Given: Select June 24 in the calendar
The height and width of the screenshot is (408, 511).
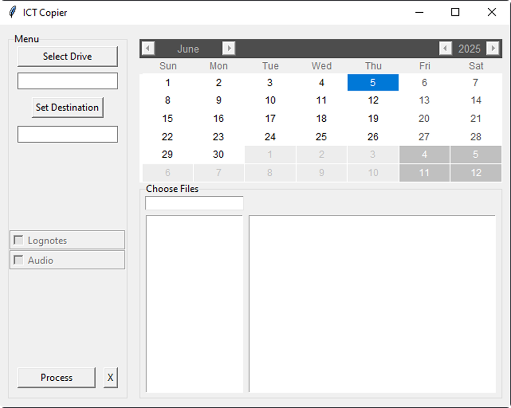Looking at the screenshot, I should (x=270, y=137).
